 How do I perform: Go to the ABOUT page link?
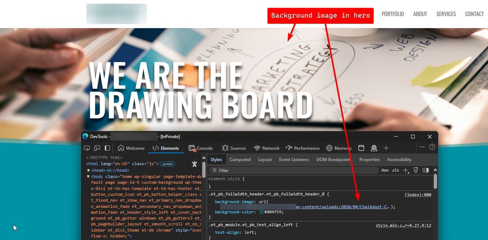[420, 14]
